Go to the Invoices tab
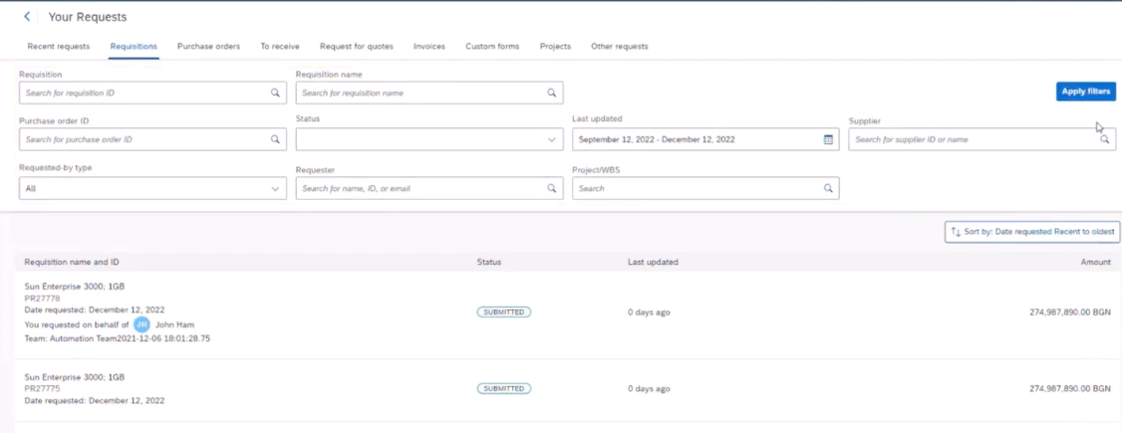This screenshot has height=433, width=1122. (x=429, y=47)
